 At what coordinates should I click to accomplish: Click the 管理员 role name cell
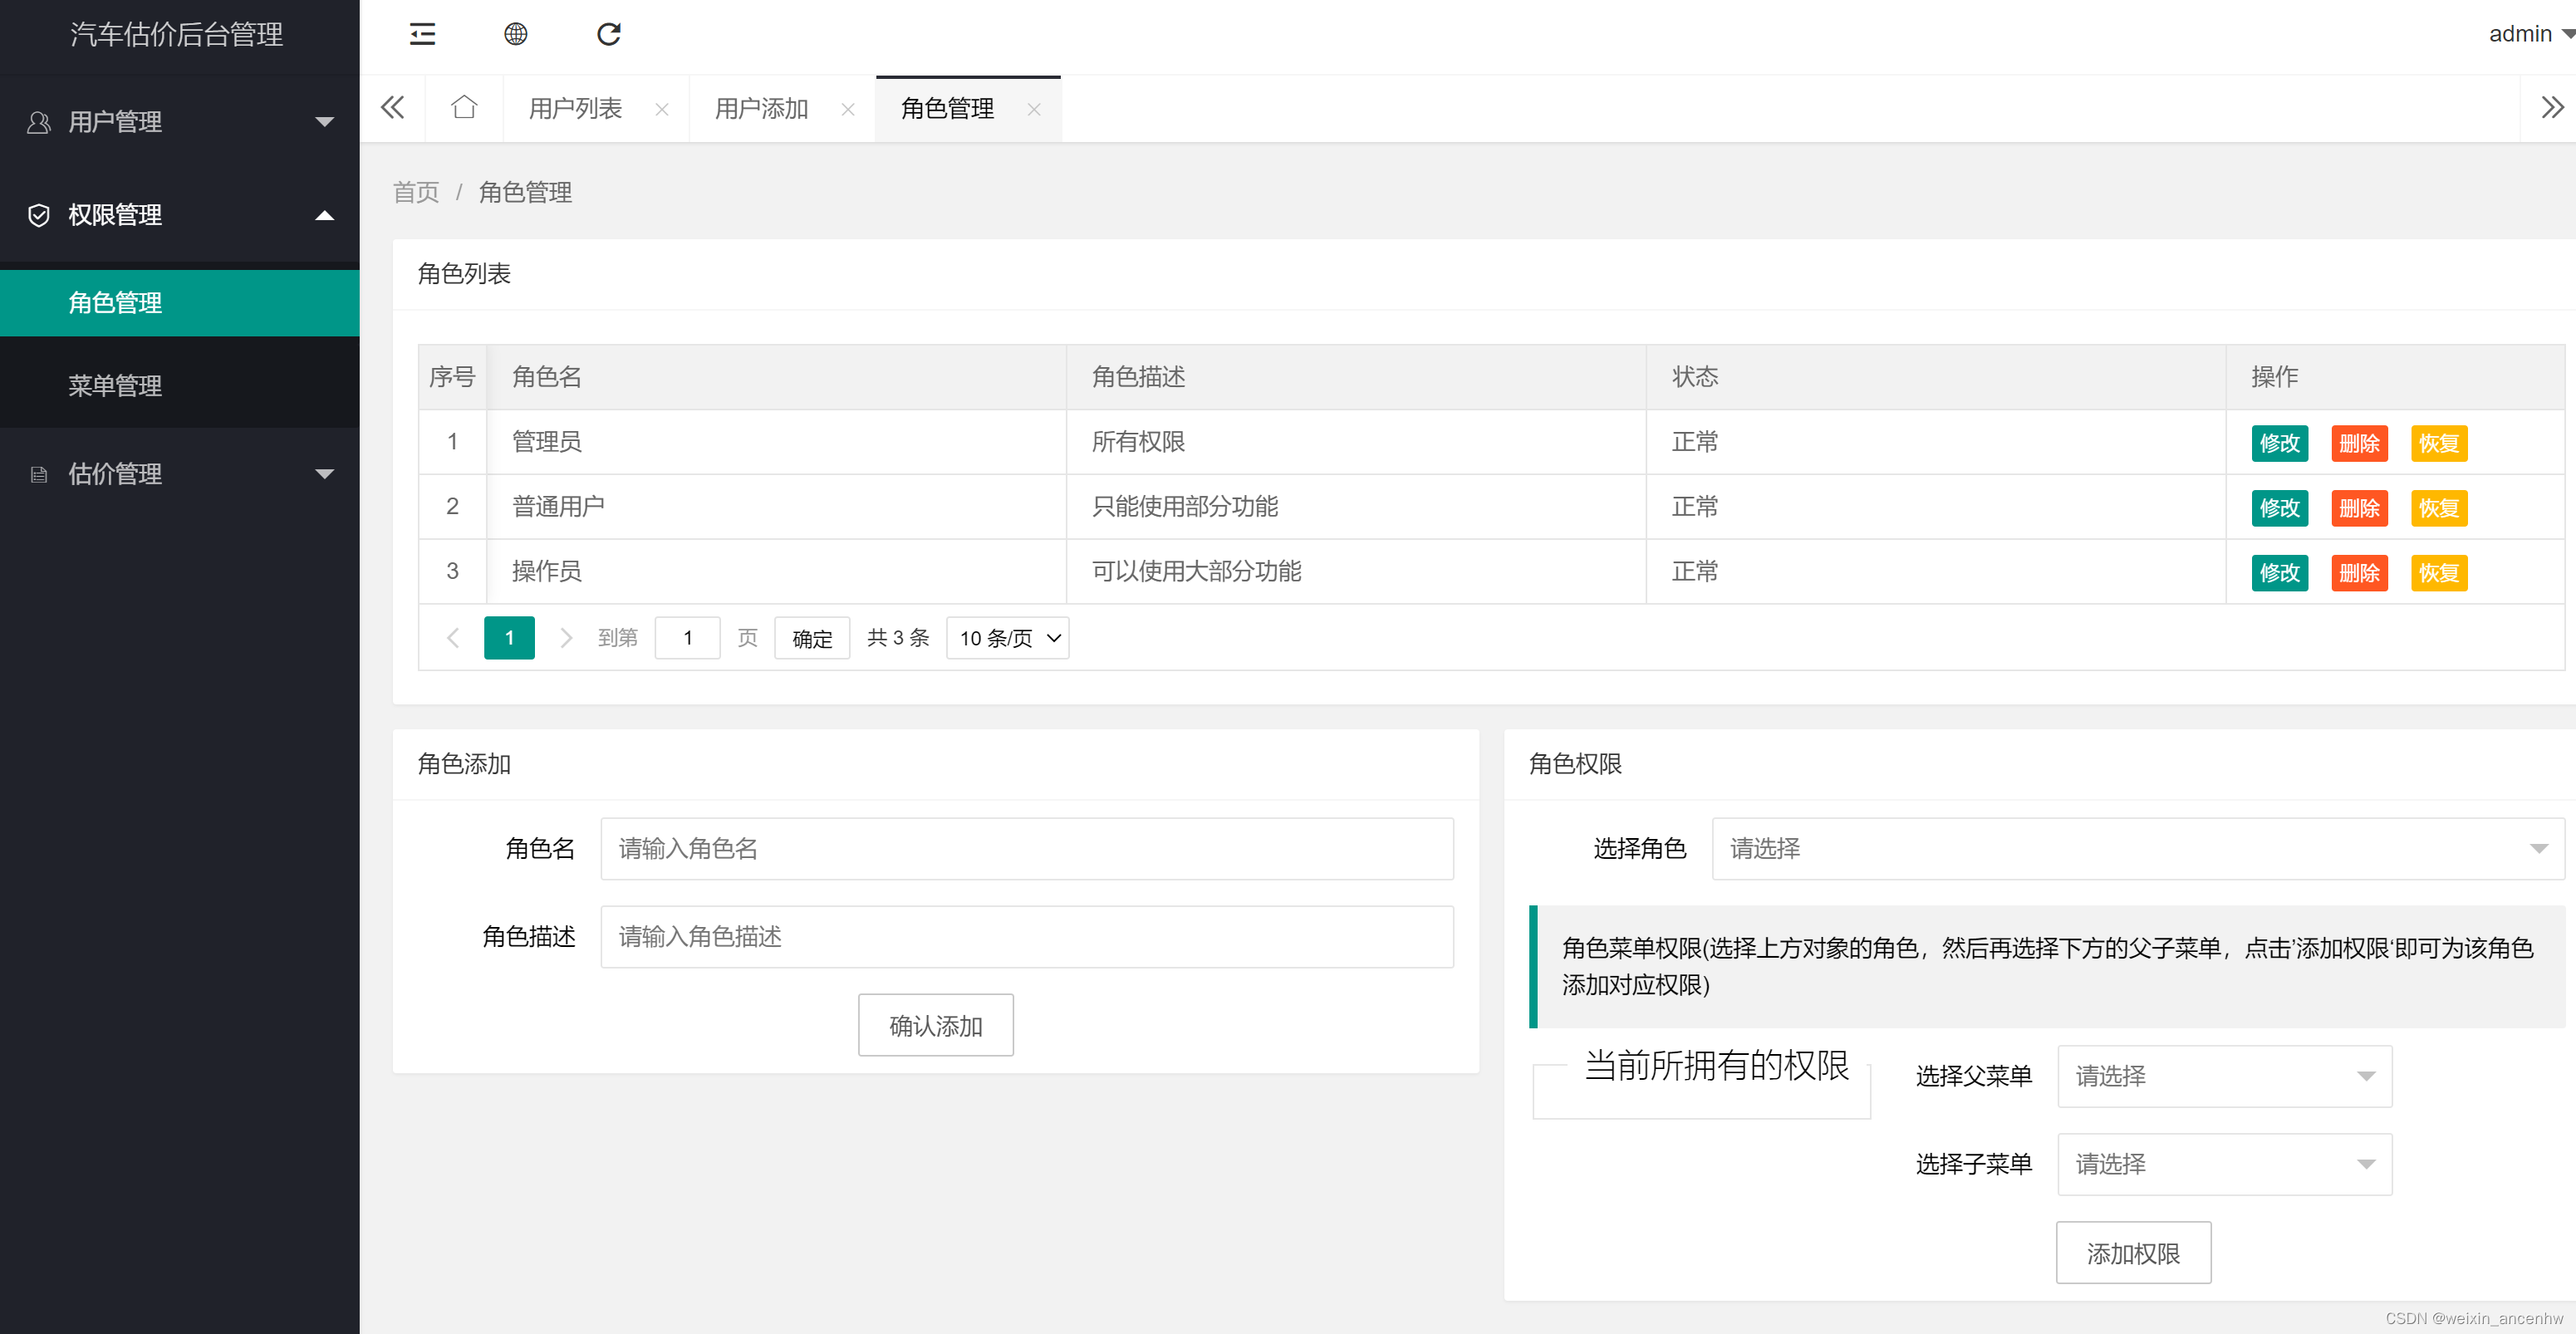[x=776, y=442]
